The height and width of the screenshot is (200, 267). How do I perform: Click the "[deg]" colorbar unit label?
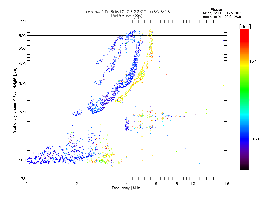(x=245, y=27)
